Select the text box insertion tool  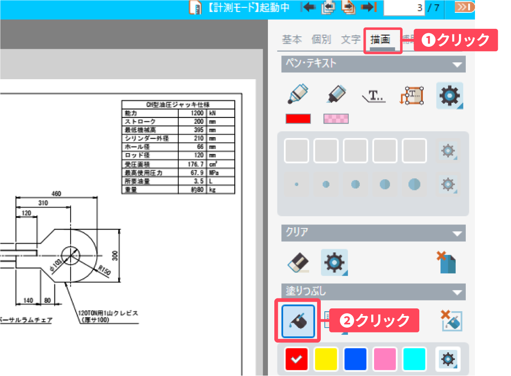click(x=412, y=95)
